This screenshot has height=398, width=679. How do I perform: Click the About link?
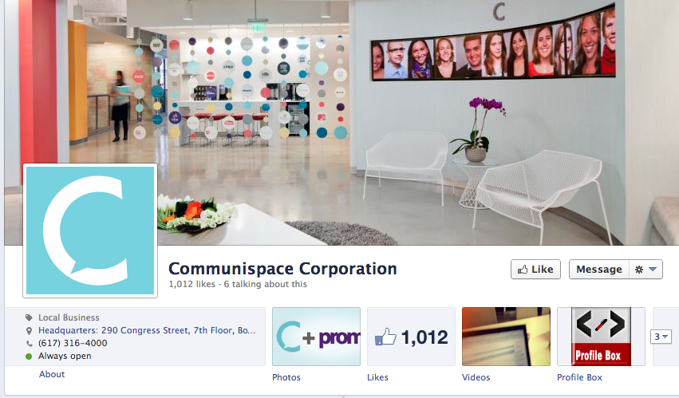[52, 374]
